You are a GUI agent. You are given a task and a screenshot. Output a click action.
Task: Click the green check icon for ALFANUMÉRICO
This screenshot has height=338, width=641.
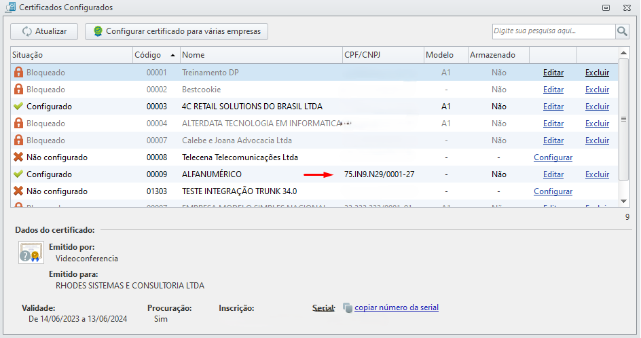(18, 174)
